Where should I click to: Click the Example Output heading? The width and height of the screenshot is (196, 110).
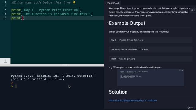coord(127,23)
